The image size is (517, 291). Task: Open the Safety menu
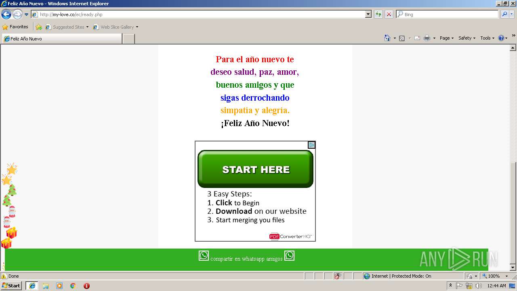[467, 38]
